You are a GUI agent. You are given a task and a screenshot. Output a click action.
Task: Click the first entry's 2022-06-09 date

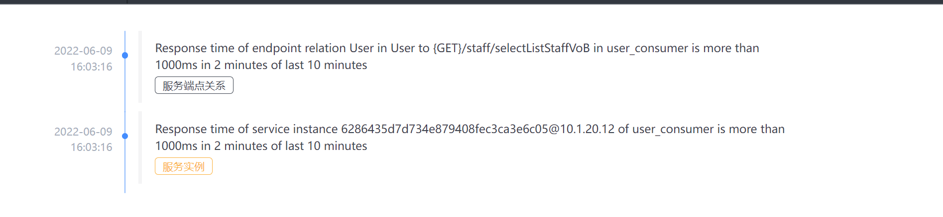[x=83, y=51]
